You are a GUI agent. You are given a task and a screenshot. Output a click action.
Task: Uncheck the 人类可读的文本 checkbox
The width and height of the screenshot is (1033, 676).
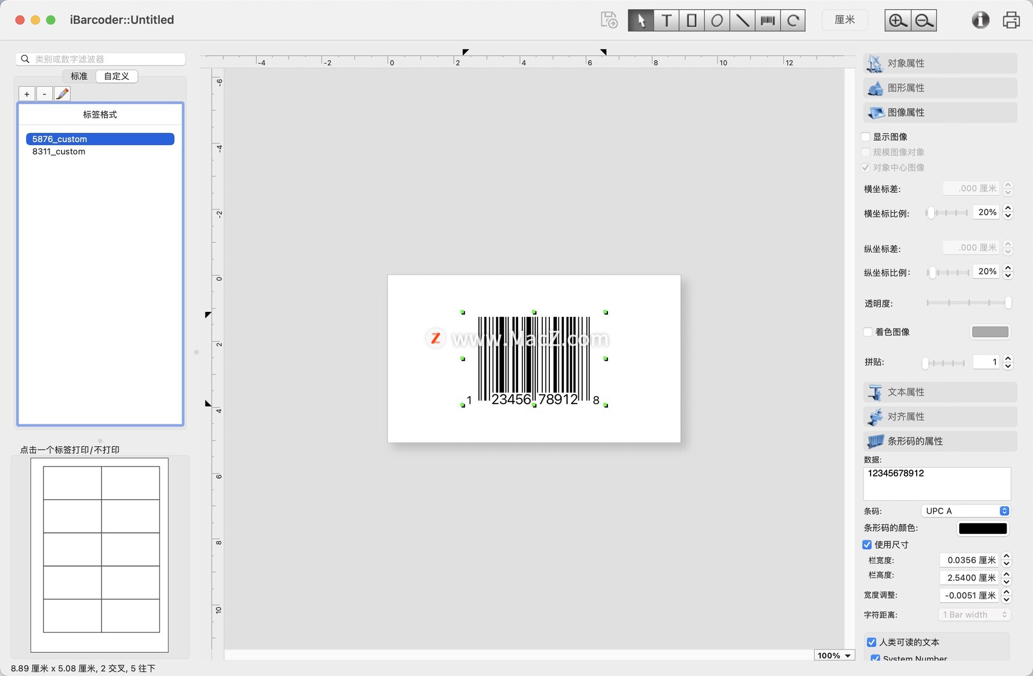pyautogui.click(x=872, y=643)
